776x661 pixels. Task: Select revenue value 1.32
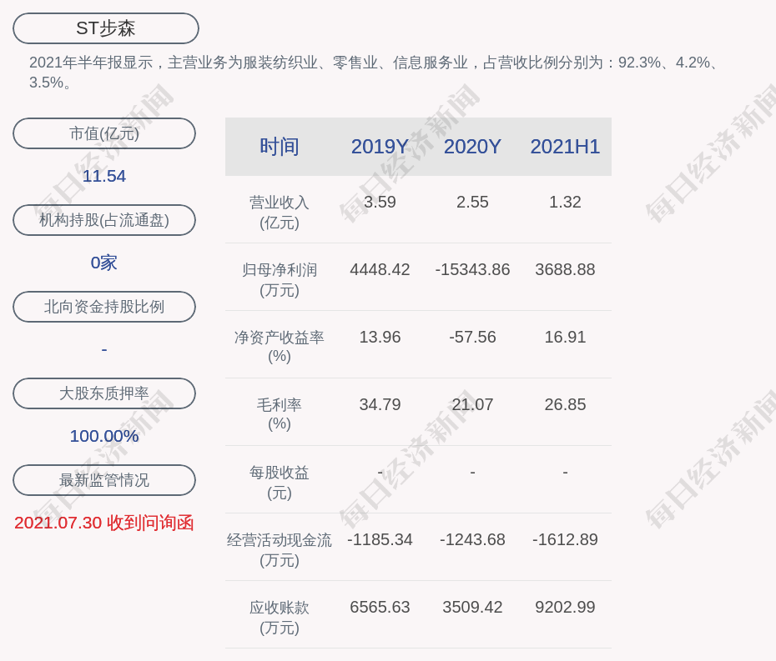coord(565,203)
